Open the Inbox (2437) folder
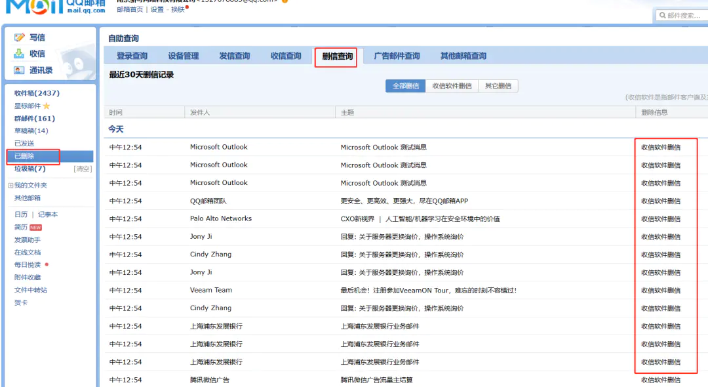 tap(37, 93)
